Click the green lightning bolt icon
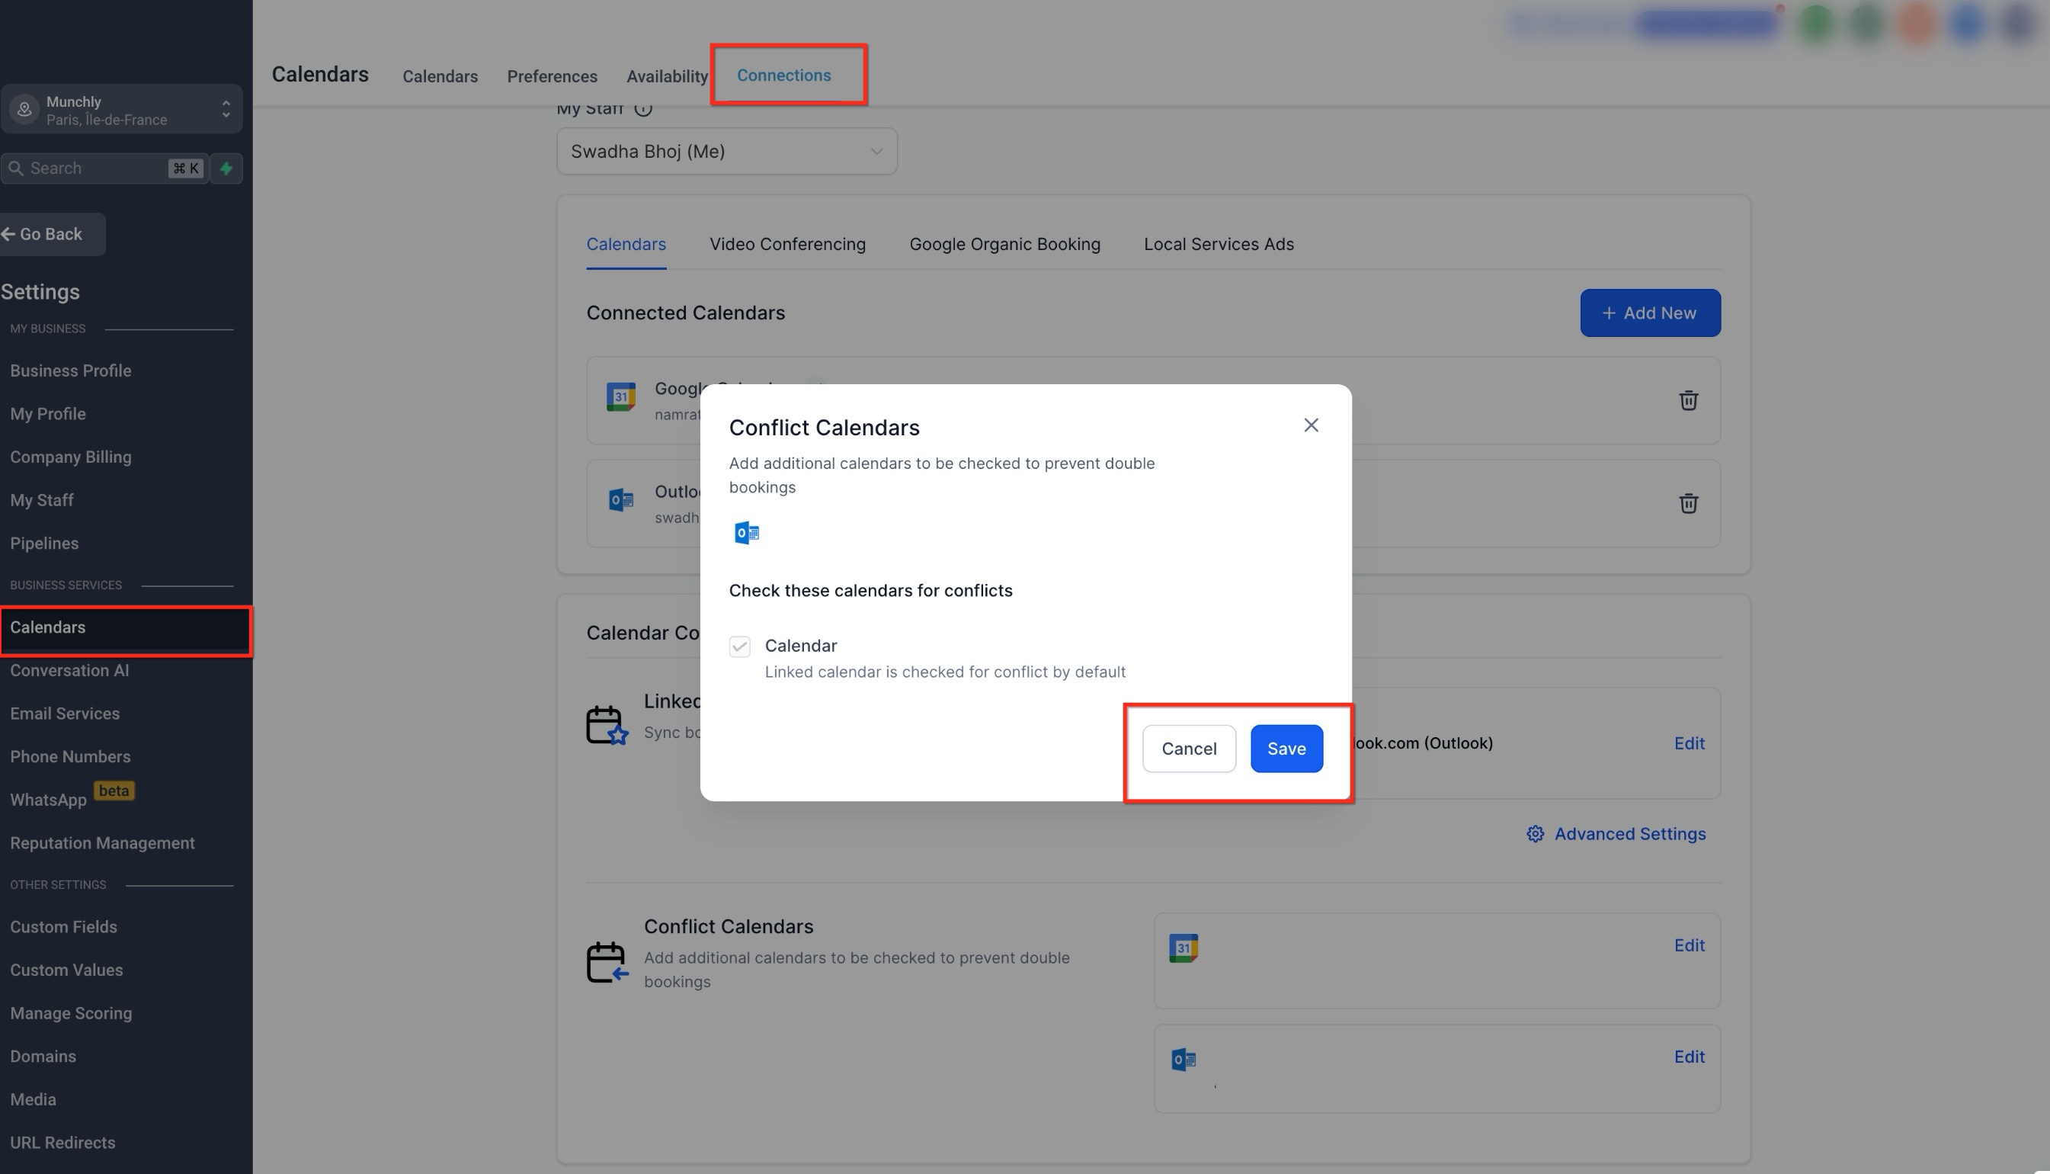2050x1174 pixels. (x=226, y=168)
